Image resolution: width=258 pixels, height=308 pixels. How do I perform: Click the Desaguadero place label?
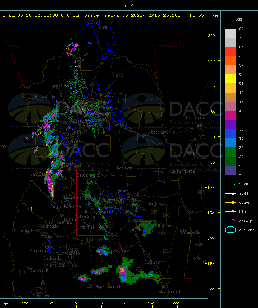(x=163, y=132)
